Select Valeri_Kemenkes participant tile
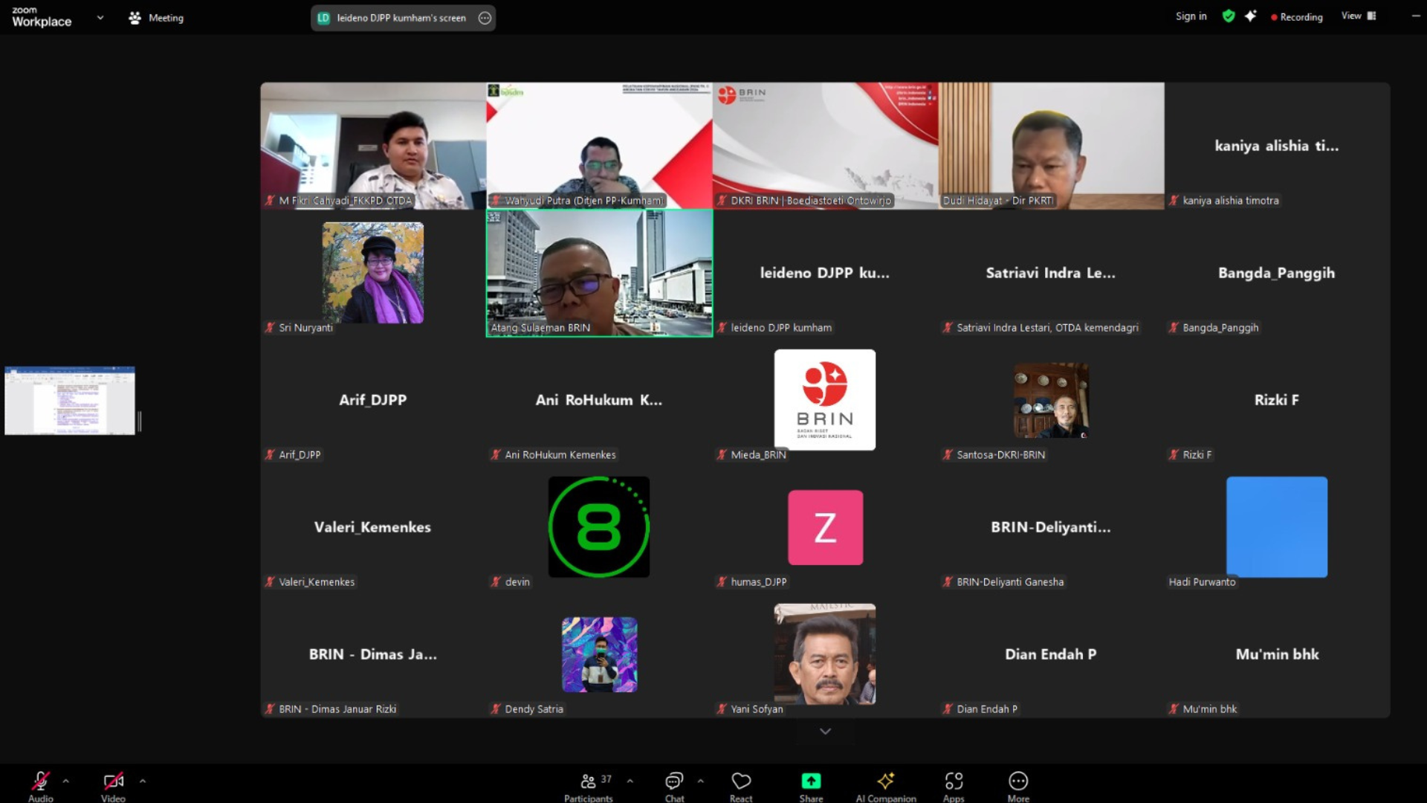This screenshot has height=803, width=1427. point(373,527)
